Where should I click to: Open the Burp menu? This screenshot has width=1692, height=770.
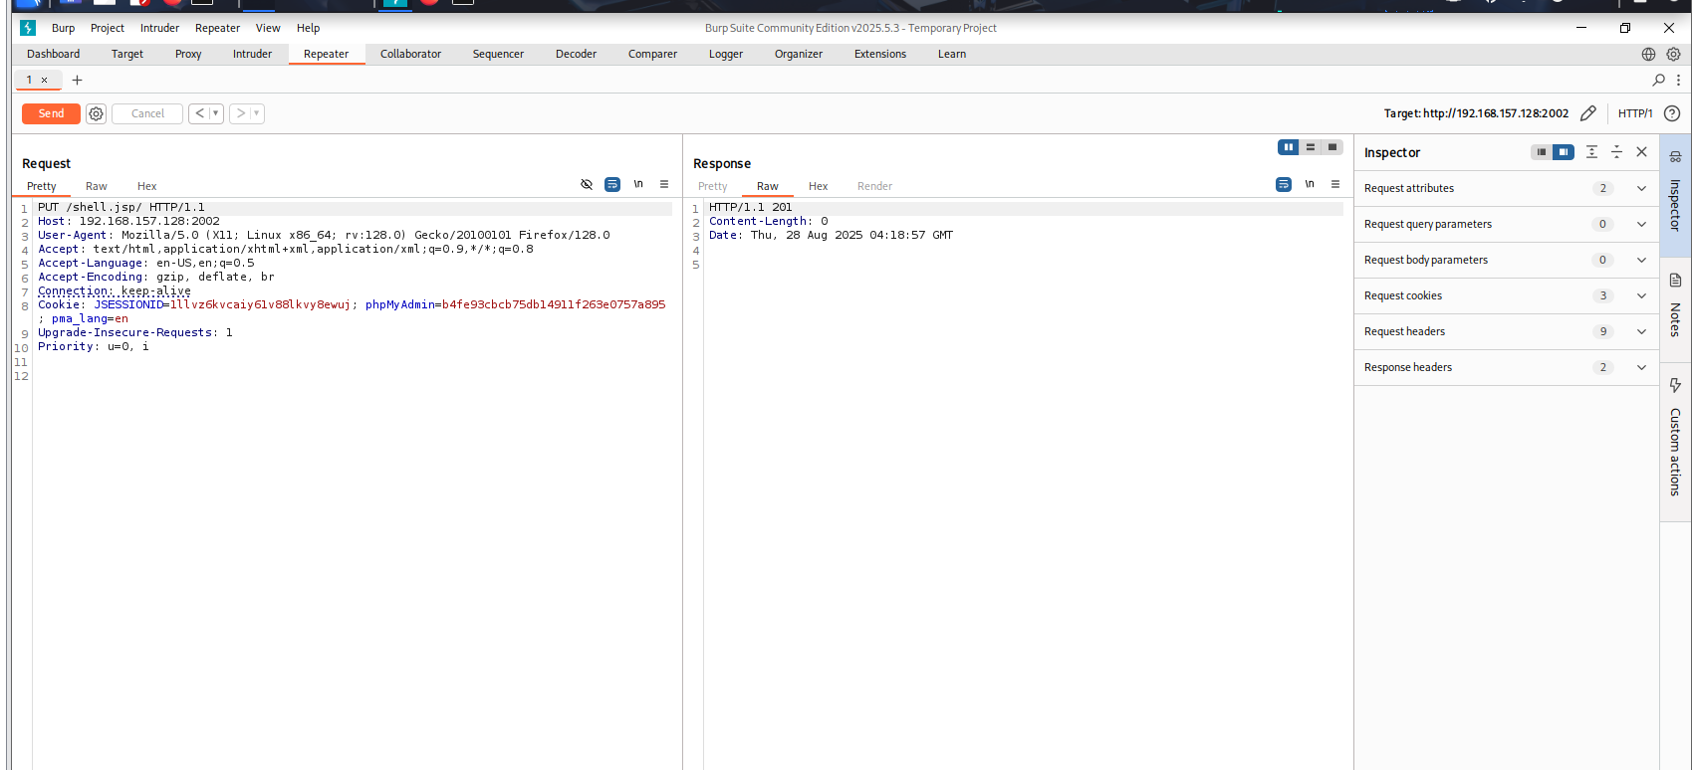click(63, 28)
